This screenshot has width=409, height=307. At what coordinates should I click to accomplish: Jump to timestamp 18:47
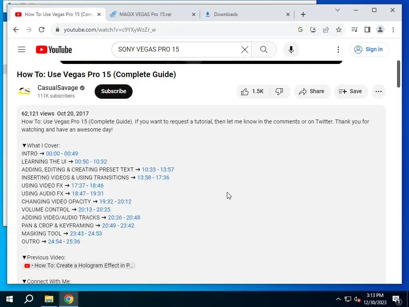(79, 194)
